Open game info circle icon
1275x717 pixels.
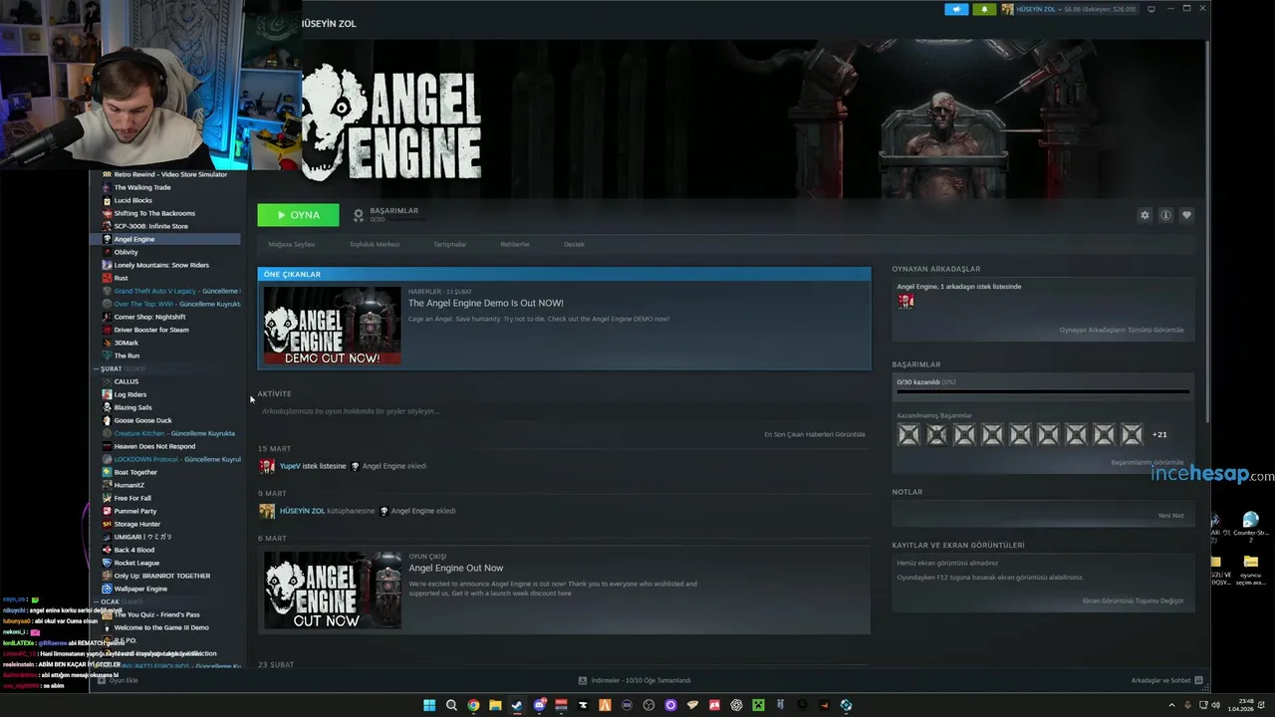tap(1165, 215)
